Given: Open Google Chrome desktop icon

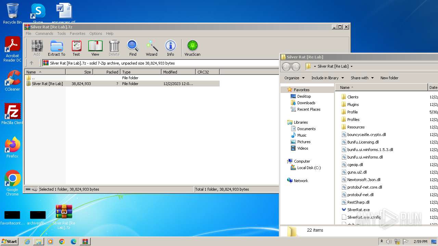Looking at the screenshot, I should [12, 183].
